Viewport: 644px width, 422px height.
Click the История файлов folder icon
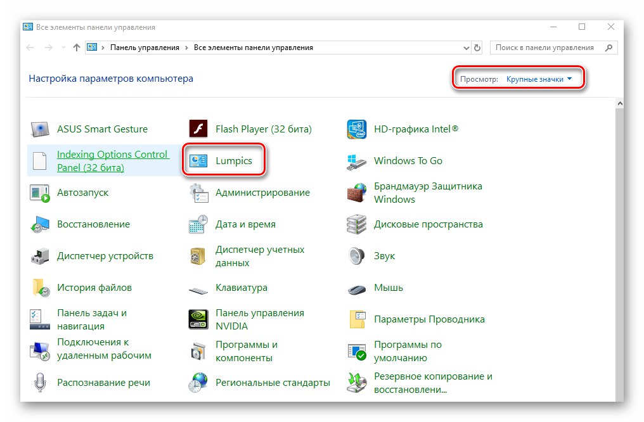click(41, 288)
